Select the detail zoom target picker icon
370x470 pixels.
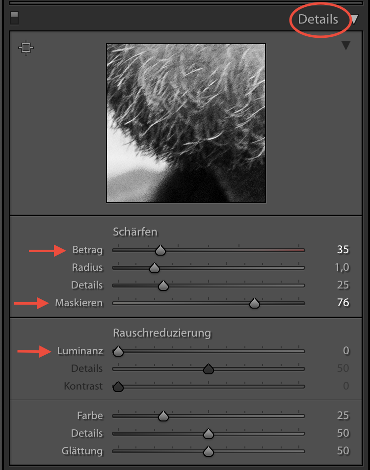pos(26,48)
